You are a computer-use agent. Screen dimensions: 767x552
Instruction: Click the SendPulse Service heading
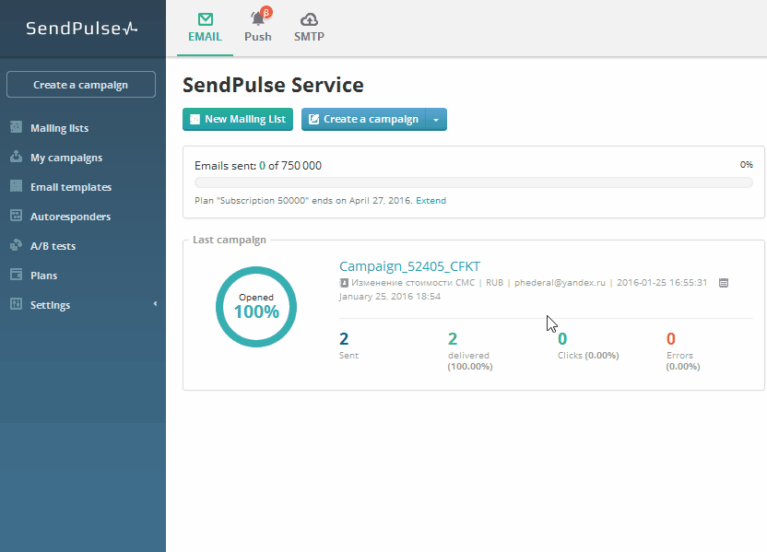coord(273,85)
